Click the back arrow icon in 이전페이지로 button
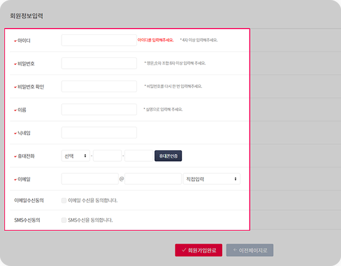Image resolution: width=341 pixels, height=266 pixels. tap(234, 250)
